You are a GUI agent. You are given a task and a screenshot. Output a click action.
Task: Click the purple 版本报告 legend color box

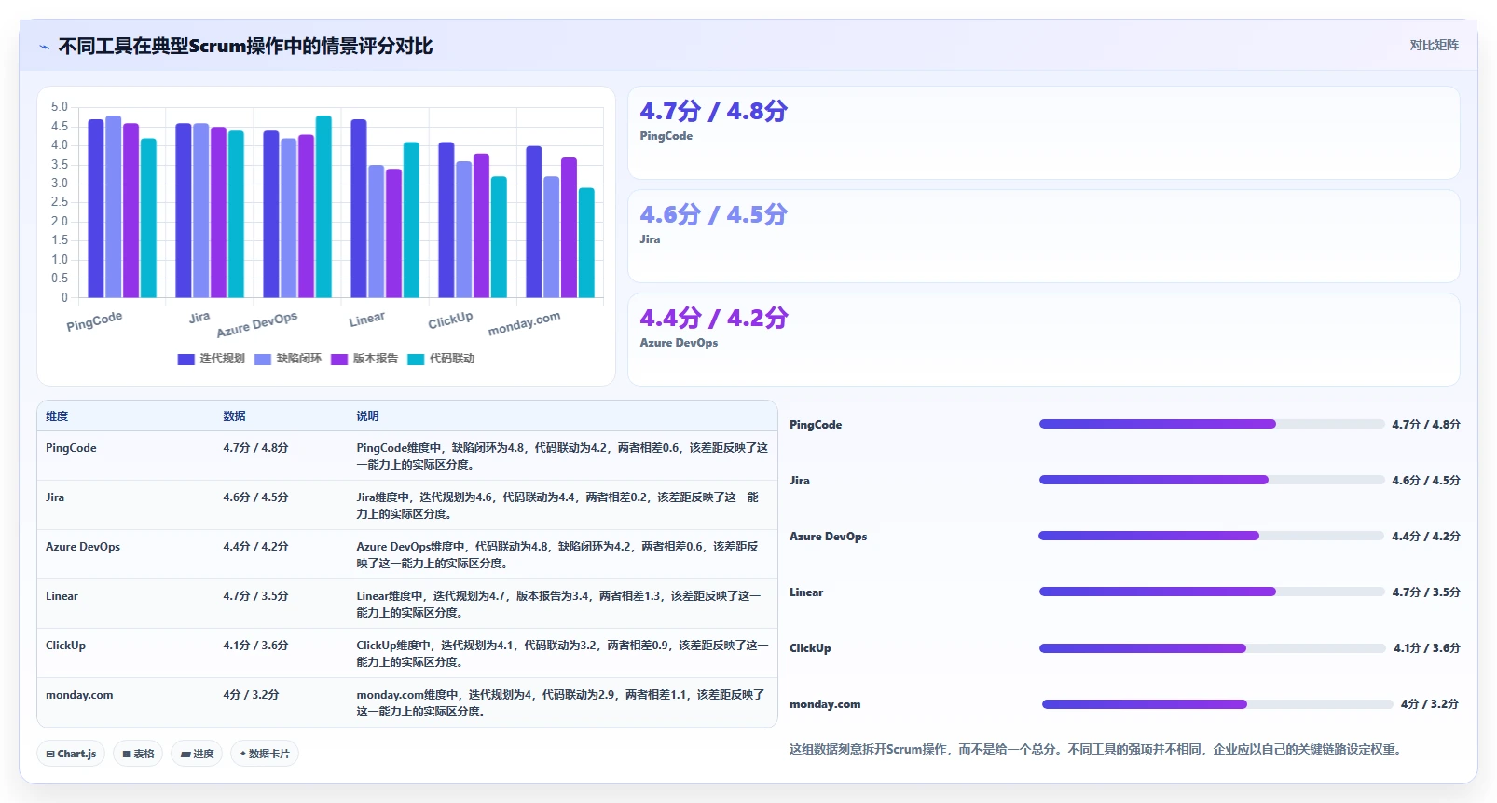[x=339, y=359]
